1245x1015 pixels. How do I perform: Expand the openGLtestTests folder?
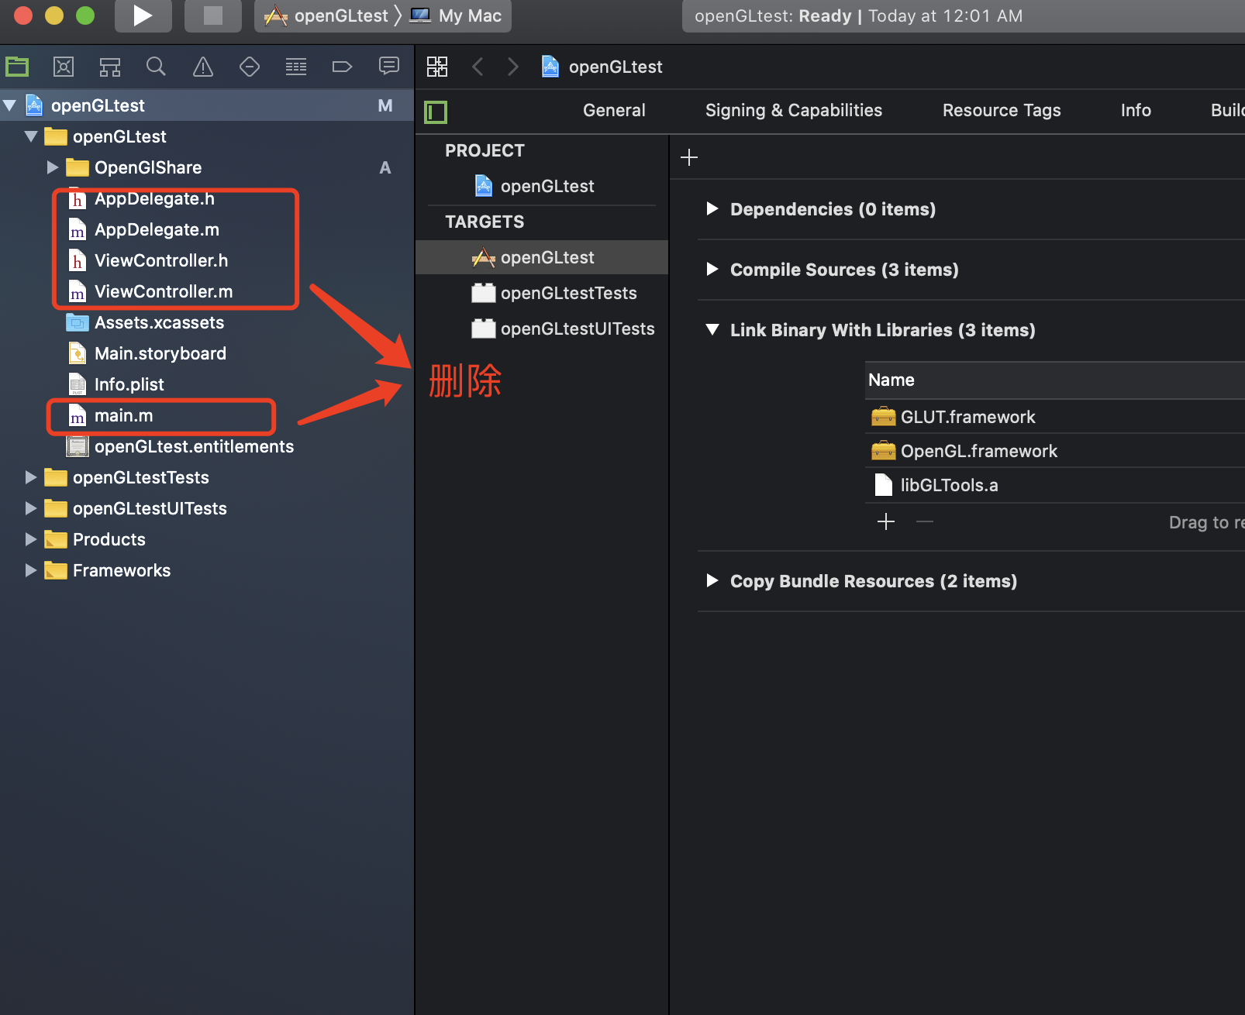click(x=31, y=477)
